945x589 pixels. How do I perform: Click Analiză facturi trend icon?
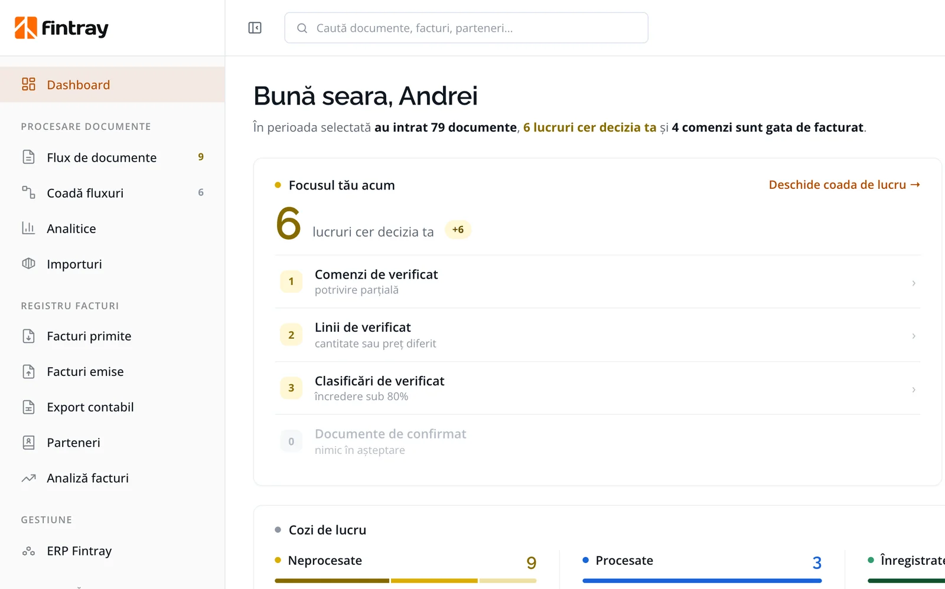pyautogui.click(x=28, y=478)
